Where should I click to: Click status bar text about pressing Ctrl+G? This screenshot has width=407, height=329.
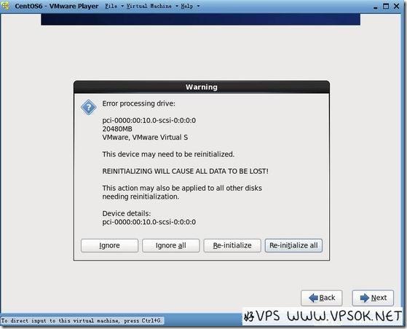tap(82, 320)
